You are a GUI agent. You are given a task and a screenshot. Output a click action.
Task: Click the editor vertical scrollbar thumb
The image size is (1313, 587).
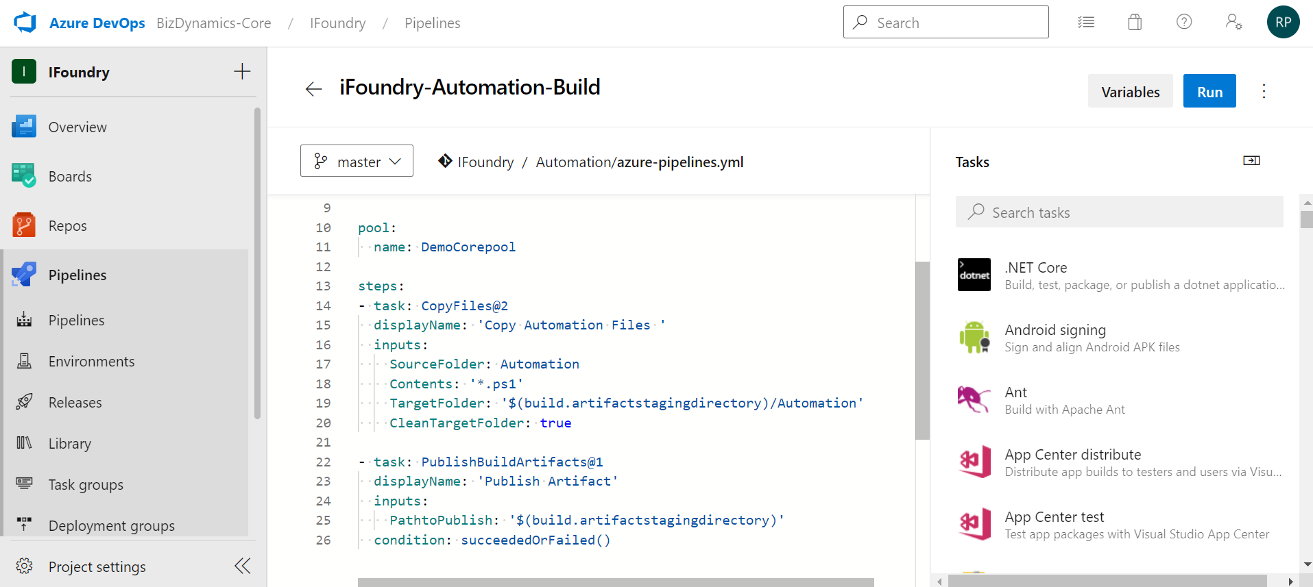(922, 350)
